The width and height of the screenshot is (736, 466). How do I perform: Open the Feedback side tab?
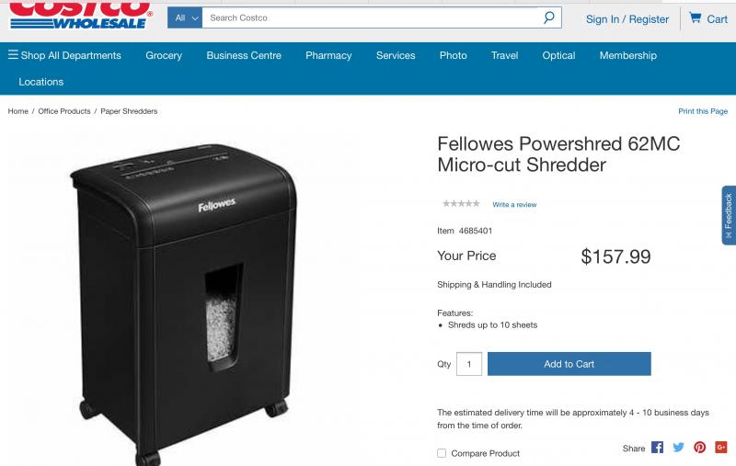(729, 215)
